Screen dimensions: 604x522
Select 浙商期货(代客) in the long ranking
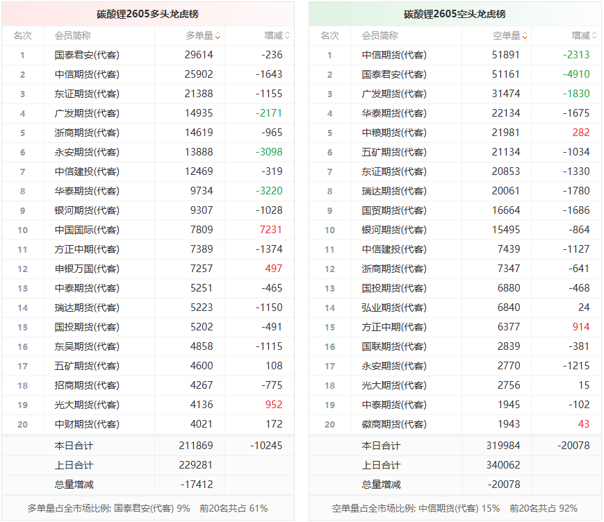87,133
